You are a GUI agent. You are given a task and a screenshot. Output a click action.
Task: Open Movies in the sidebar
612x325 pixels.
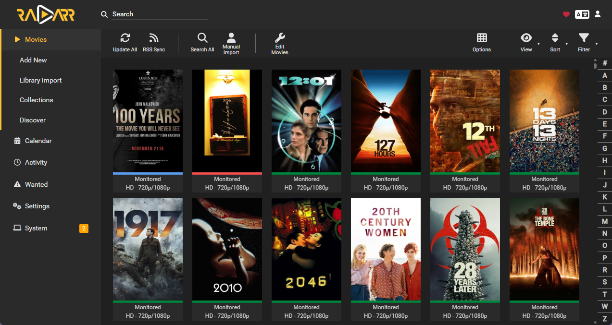click(x=50, y=39)
